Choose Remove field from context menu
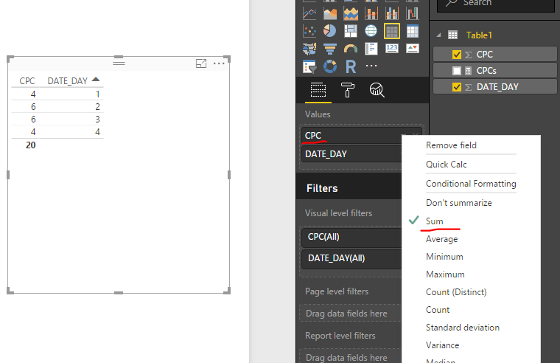560x363 pixels. pyautogui.click(x=451, y=145)
